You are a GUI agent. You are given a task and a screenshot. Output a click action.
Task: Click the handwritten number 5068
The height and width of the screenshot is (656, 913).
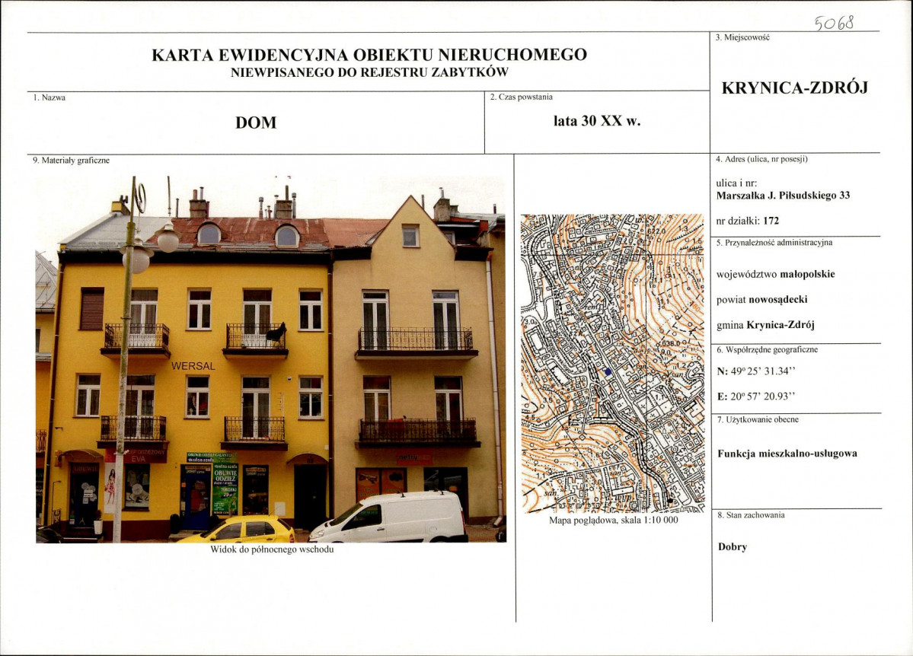pos(835,23)
